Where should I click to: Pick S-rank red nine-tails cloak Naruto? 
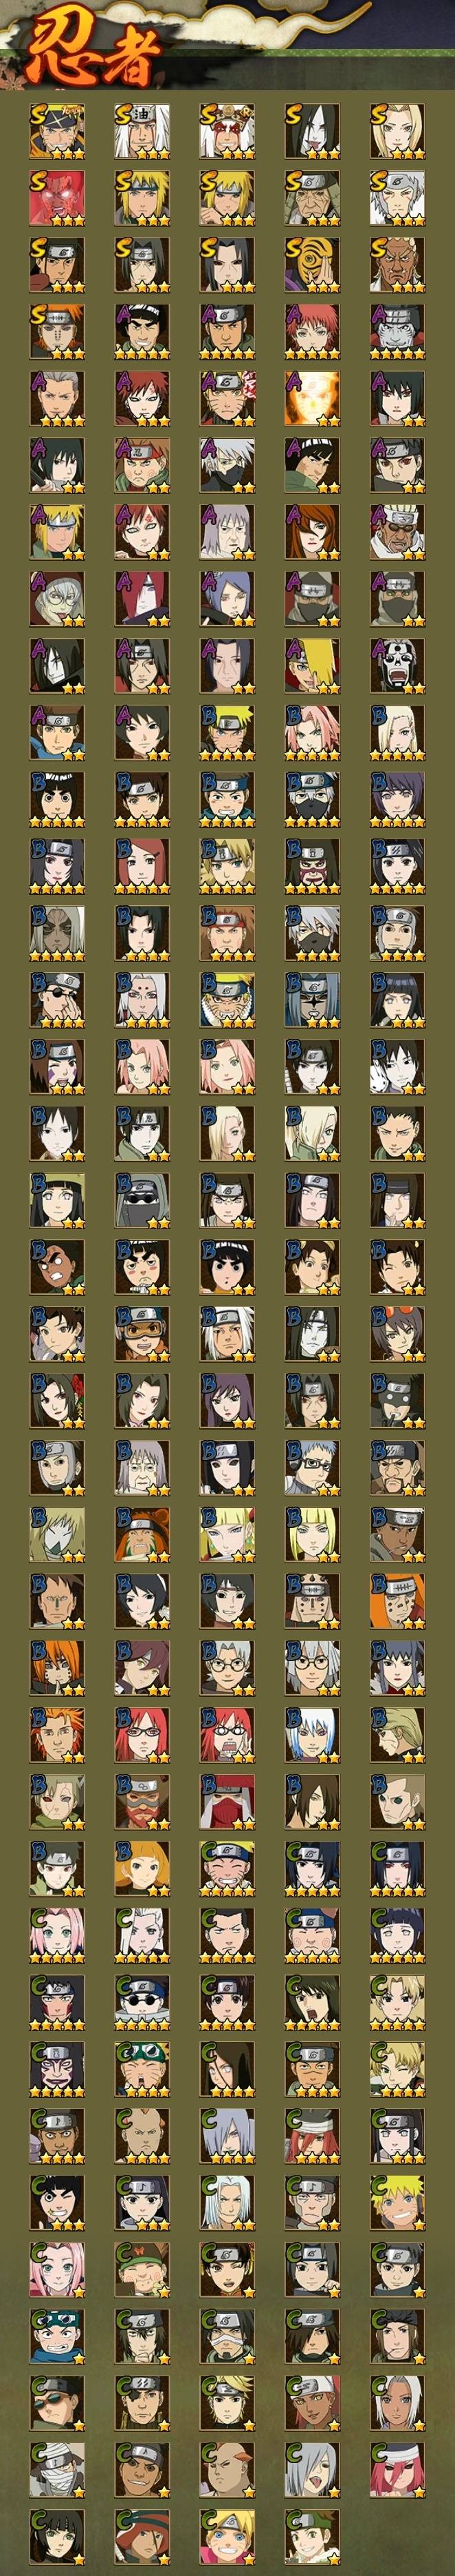[57, 198]
